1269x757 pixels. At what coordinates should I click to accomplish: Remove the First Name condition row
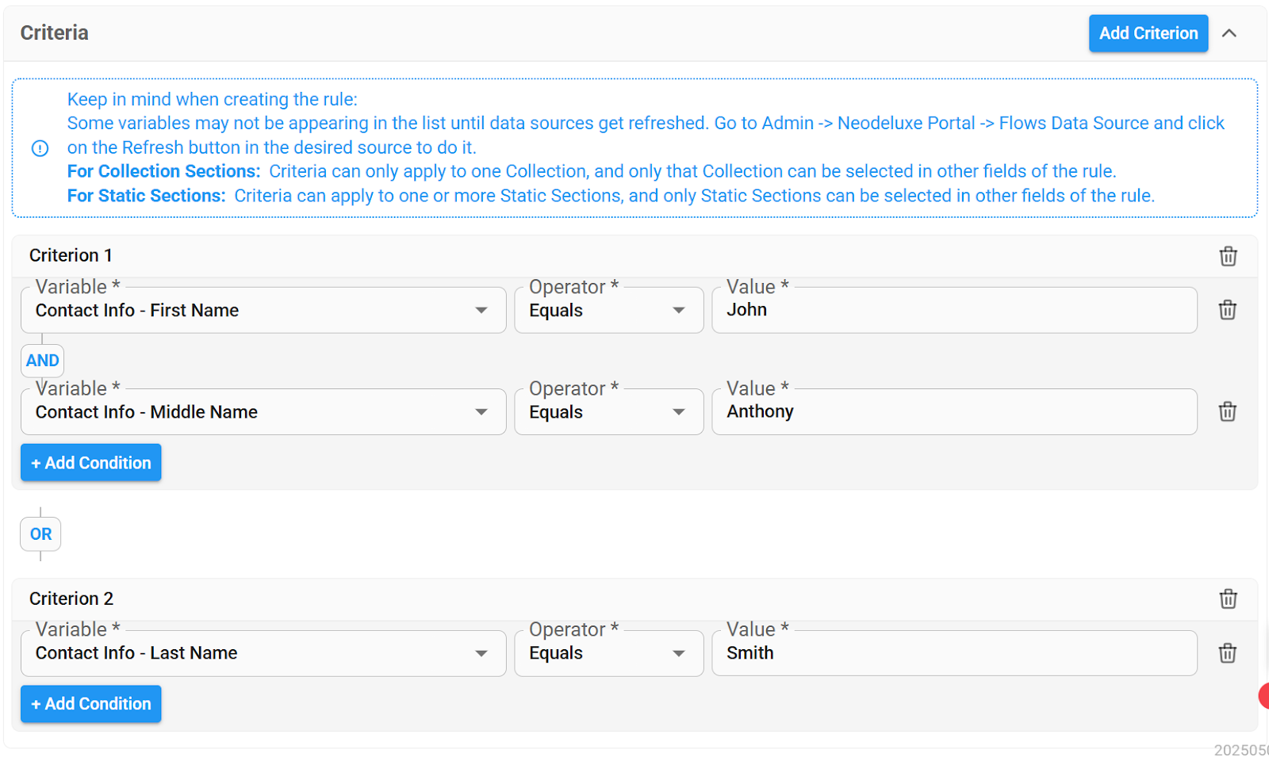coord(1227,310)
